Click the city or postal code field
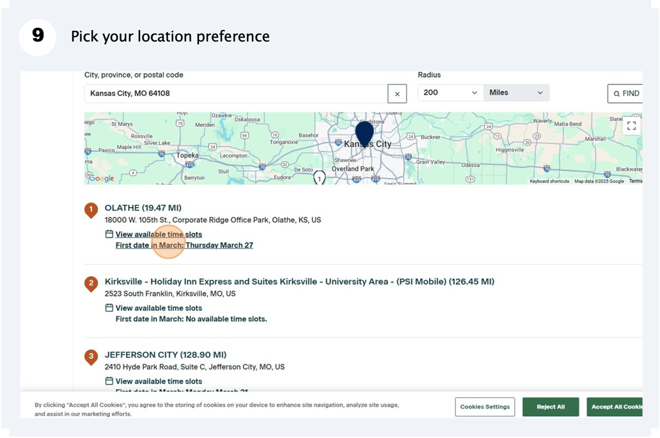Viewport: 660px width, 438px height. tap(236, 93)
